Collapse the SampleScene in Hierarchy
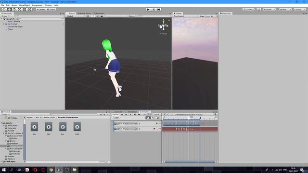 click(x=1, y=19)
